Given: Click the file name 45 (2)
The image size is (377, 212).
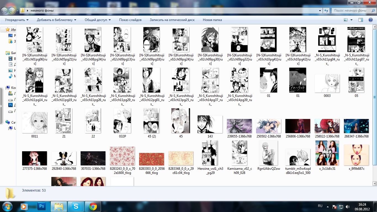Looking at the screenshot, I should point(152,136).
